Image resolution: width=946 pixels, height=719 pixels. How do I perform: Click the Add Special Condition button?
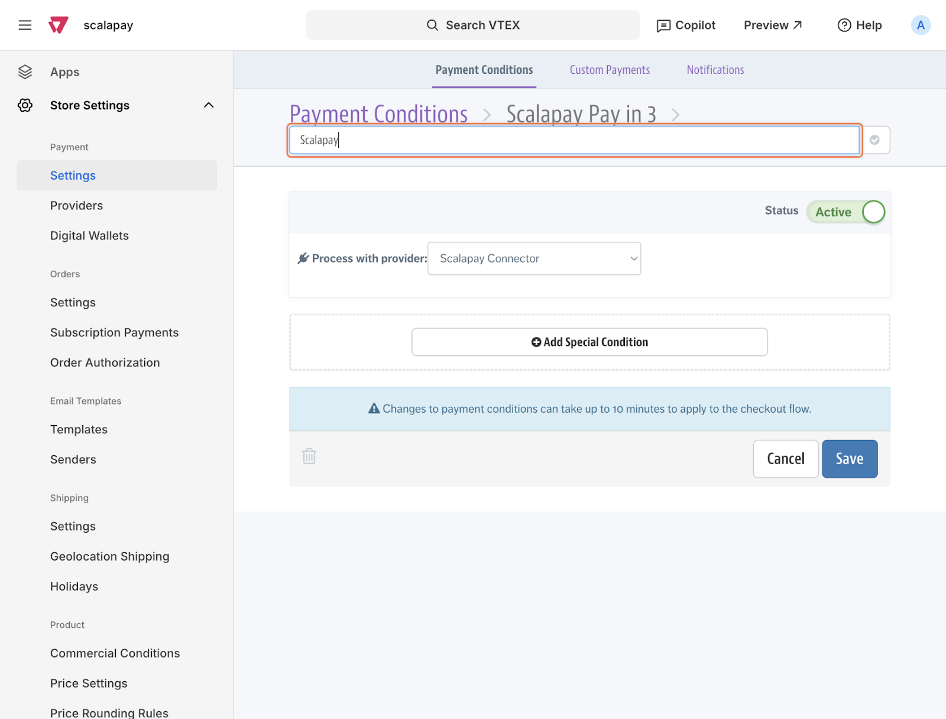(x=589, y=342)
